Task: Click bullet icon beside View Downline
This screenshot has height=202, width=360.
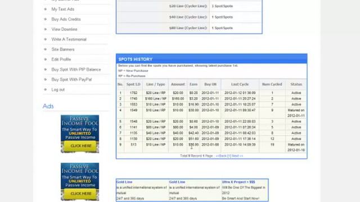Action: click(x=45, y=29)
